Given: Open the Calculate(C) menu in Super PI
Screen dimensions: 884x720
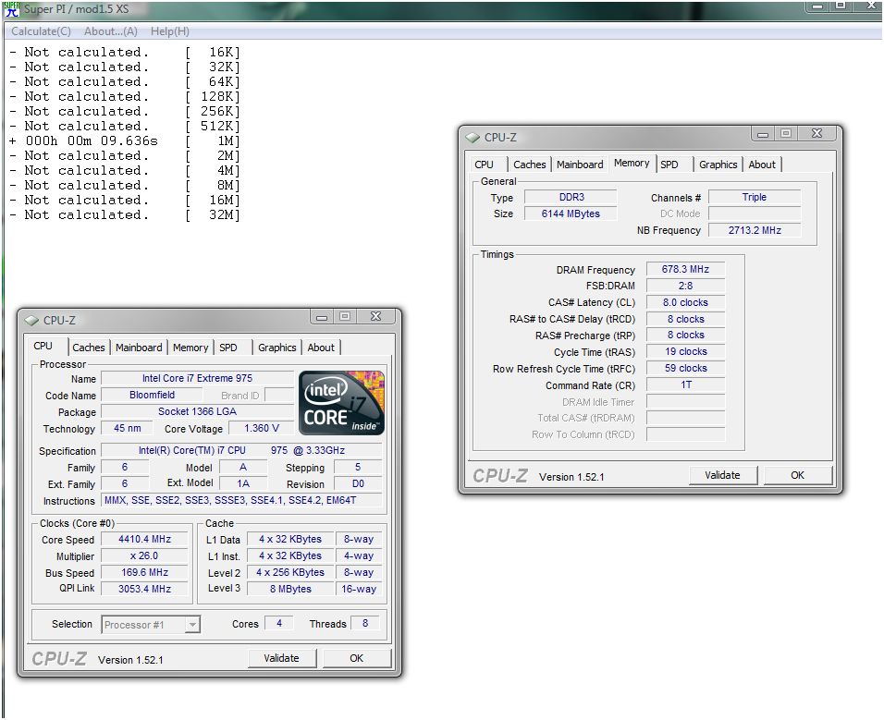Looking at the screenshot, I should [x=42, y=31].
